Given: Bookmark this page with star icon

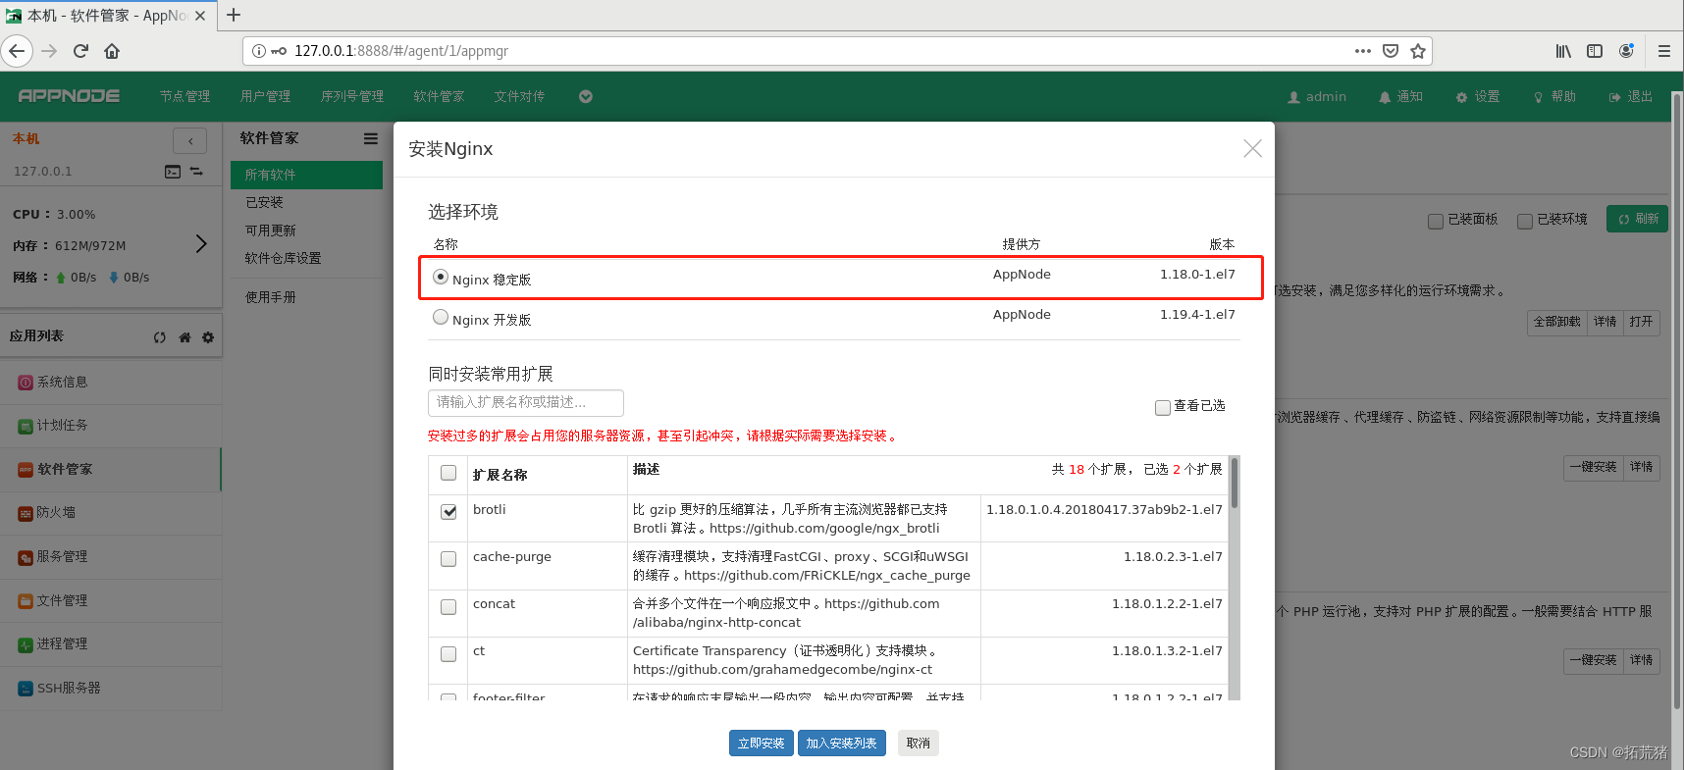Looking at the screenshot, I should click(x=1418, y=51).
